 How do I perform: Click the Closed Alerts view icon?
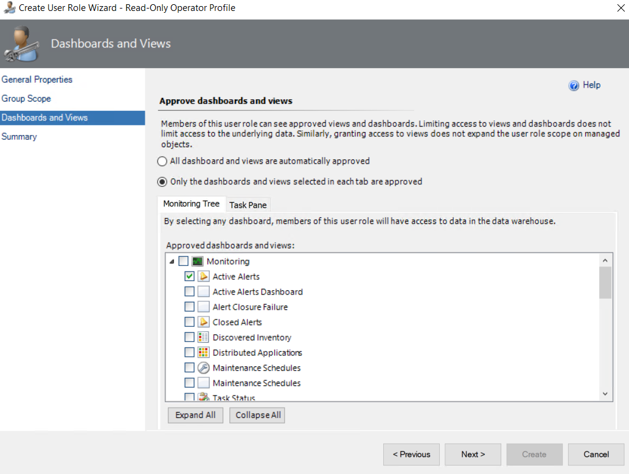pyautogui.click(x=204, y=322)
